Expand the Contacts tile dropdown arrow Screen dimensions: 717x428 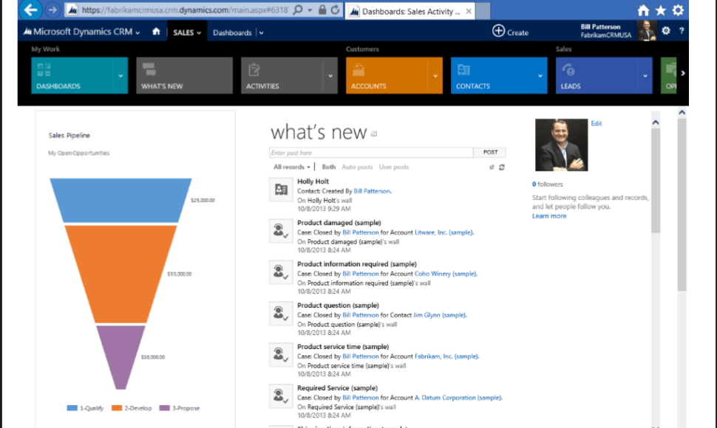(x=540, y=76)
